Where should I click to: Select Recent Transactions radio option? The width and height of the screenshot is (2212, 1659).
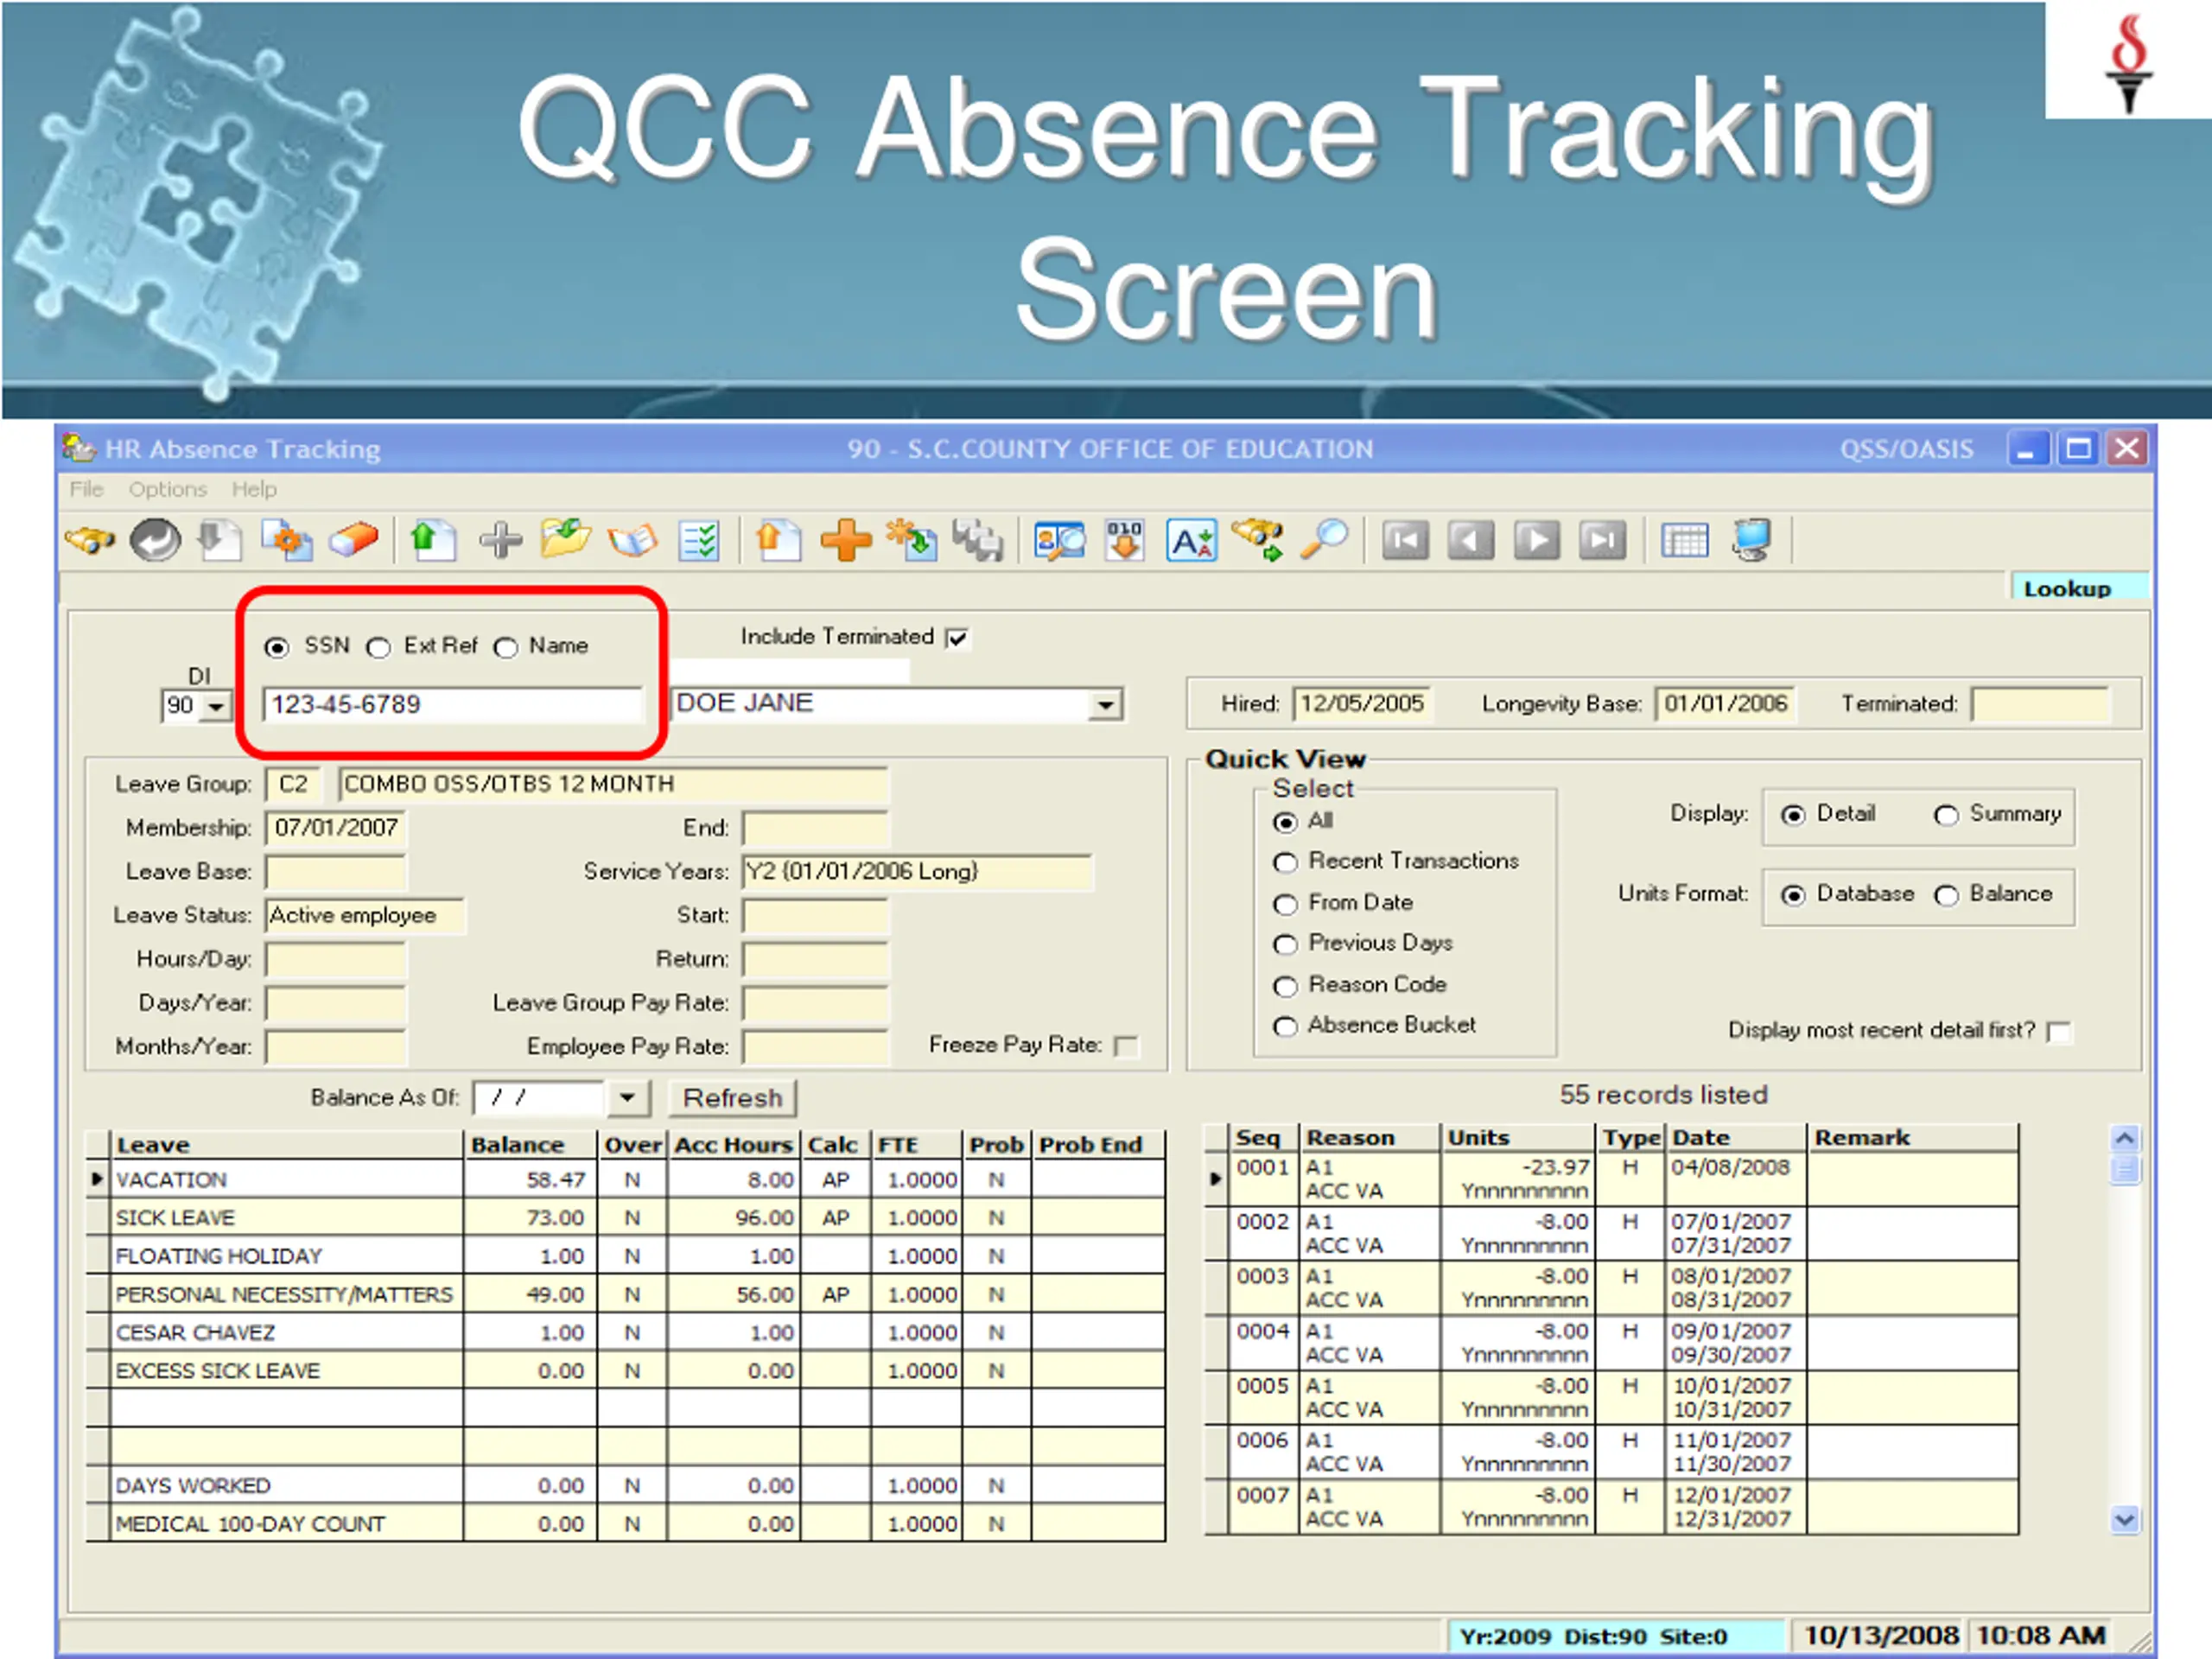1285,862
